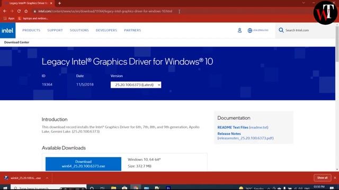This screenshot has width=339, height=190.
Task: Expand the download item options chevron
Action: (47, 178)
